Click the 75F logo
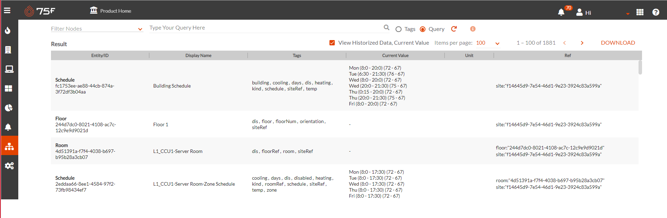This screenshot has width=667, height=218. 40,11
